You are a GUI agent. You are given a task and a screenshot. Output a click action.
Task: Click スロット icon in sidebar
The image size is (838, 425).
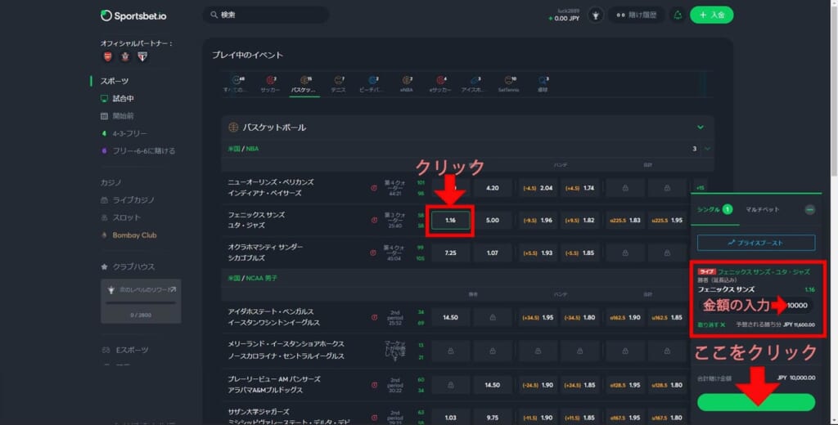pos(104,218)
